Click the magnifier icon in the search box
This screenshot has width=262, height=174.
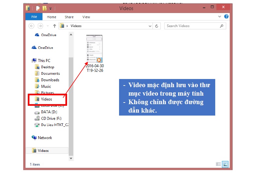[222, 26]
